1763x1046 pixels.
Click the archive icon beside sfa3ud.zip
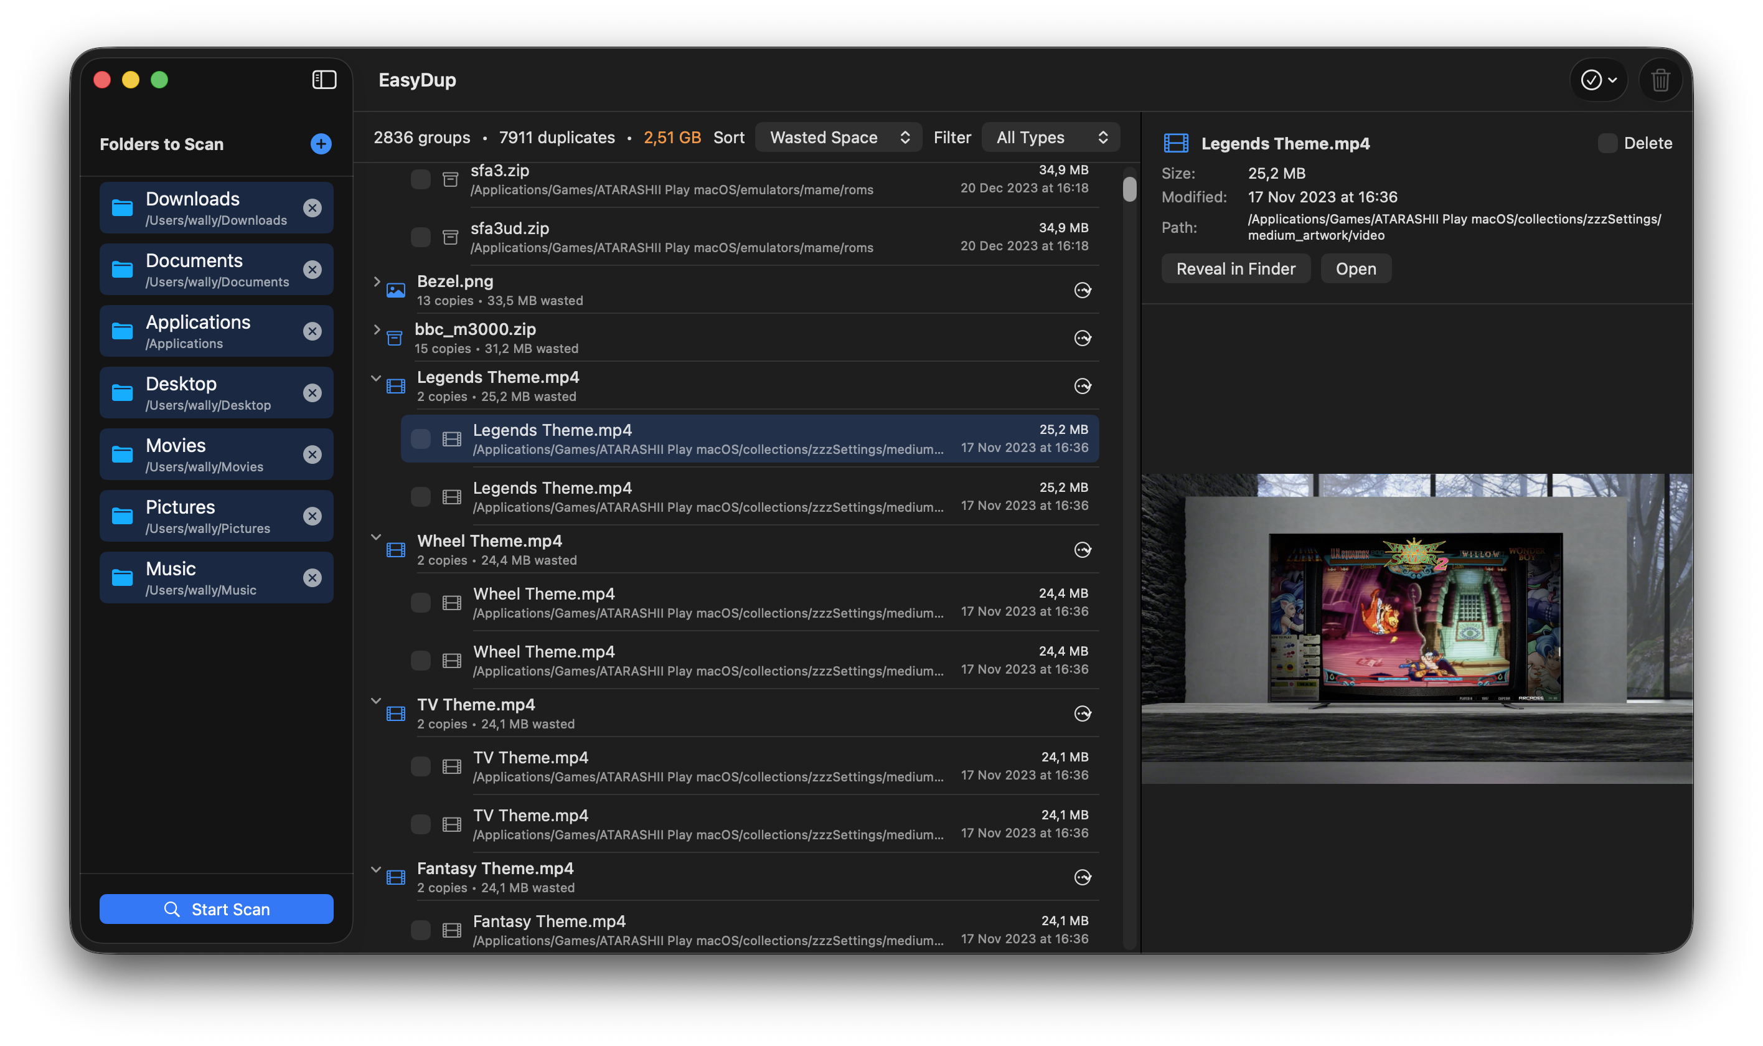coord(451,237)
